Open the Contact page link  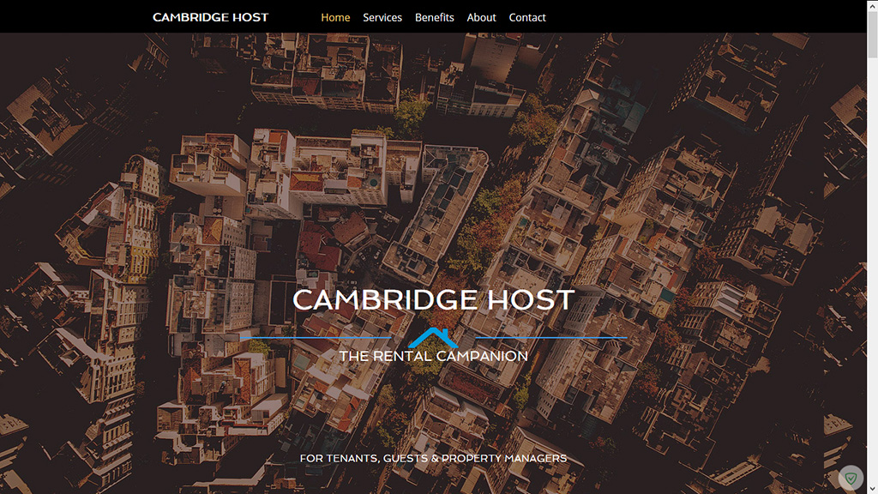tap(527, 17)
